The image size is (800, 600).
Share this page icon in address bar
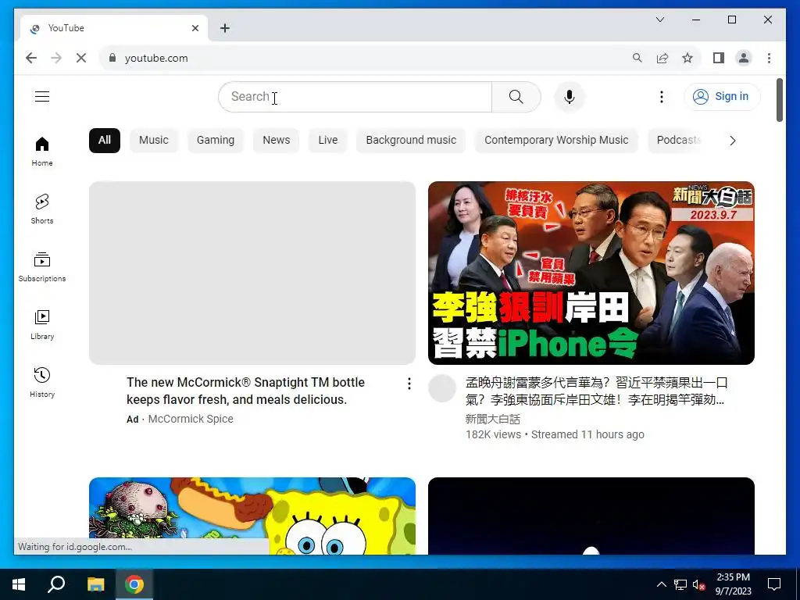(662, 58)
